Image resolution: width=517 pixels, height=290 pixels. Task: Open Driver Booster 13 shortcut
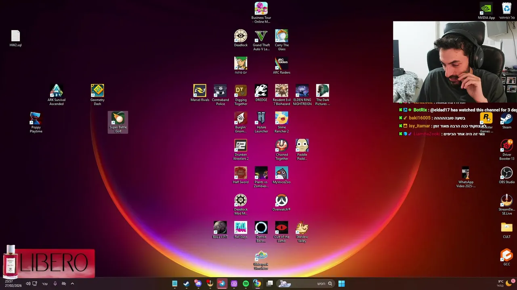coord(506,150)
